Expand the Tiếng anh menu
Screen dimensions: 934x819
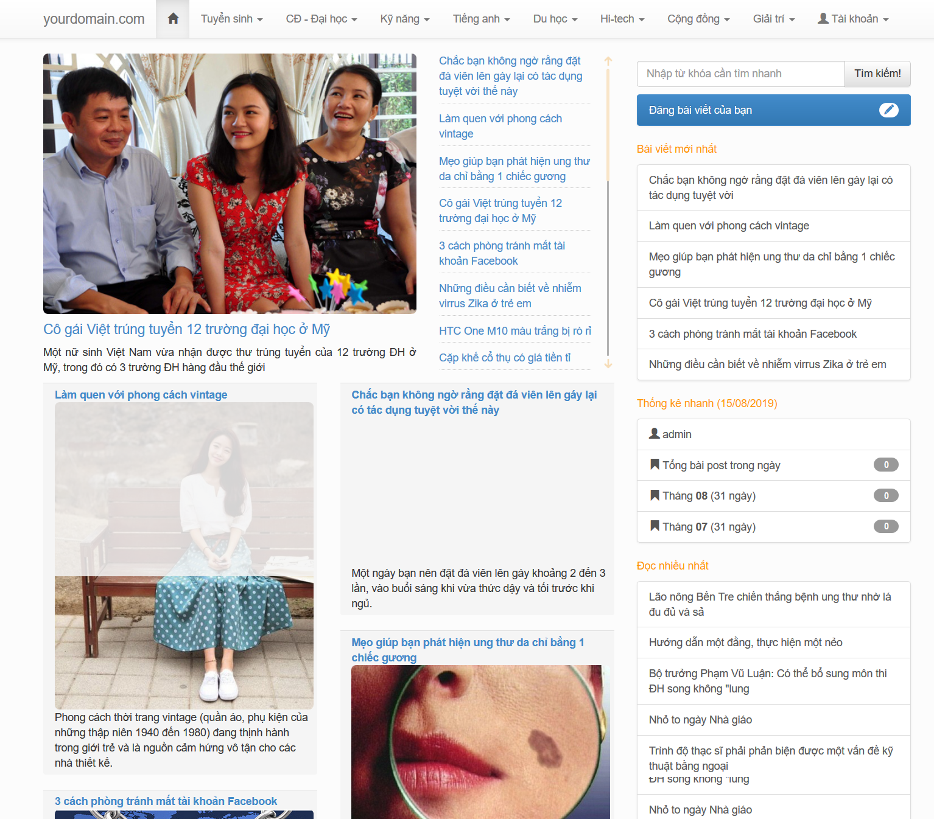(x=481, y=19)
